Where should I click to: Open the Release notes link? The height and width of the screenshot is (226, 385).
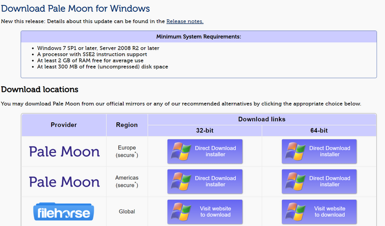point(185,22)
